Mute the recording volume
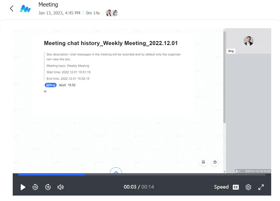Screen dimensions: 280x201 (60, 187)
